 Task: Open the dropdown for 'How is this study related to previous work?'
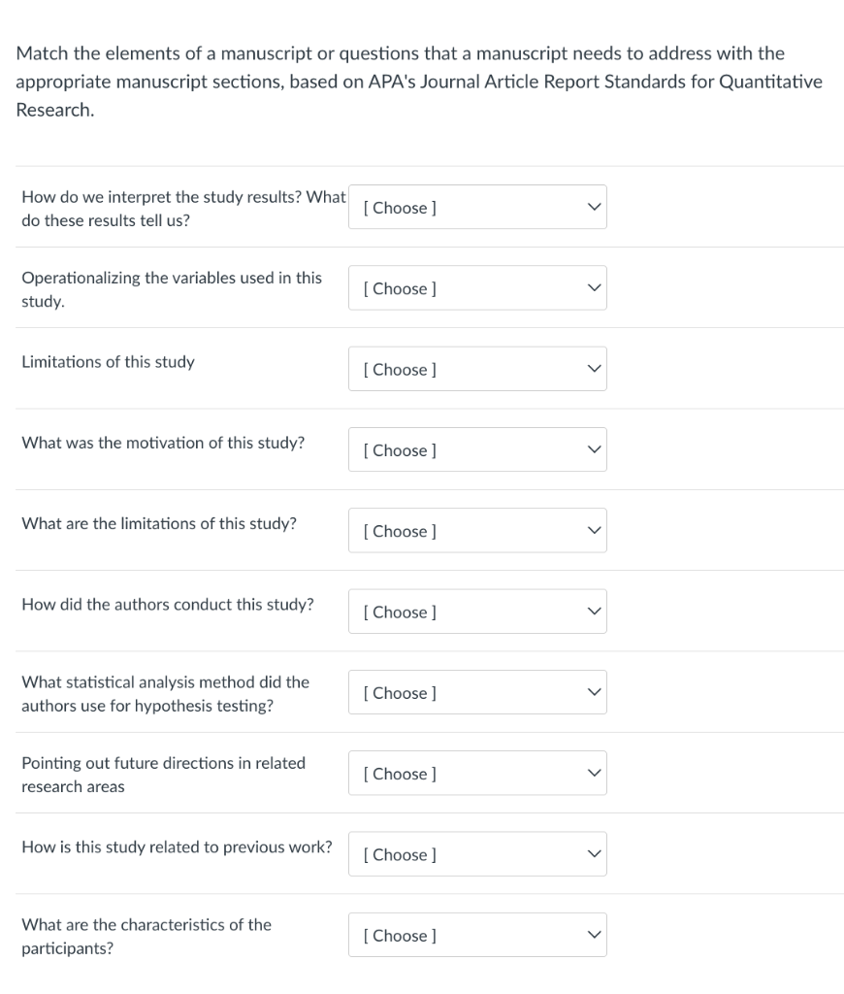point(477,853)
